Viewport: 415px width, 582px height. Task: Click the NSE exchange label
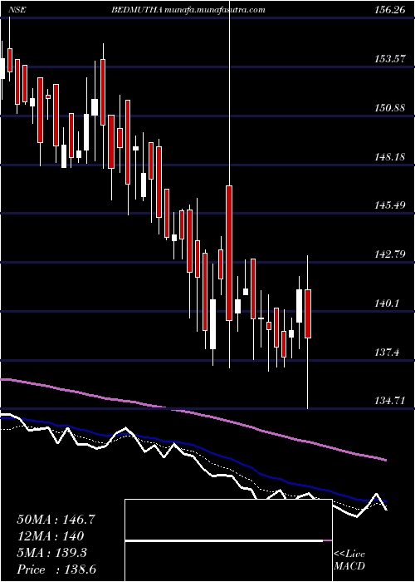click(18, 10)
